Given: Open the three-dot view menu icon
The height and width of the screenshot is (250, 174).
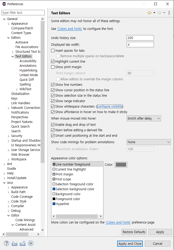Looking at the screenshot, I should (x=169, y=13).
